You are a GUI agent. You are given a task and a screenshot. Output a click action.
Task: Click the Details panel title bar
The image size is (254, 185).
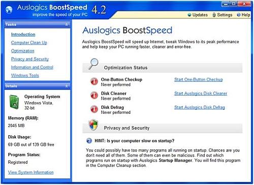(x=37, y=86)
